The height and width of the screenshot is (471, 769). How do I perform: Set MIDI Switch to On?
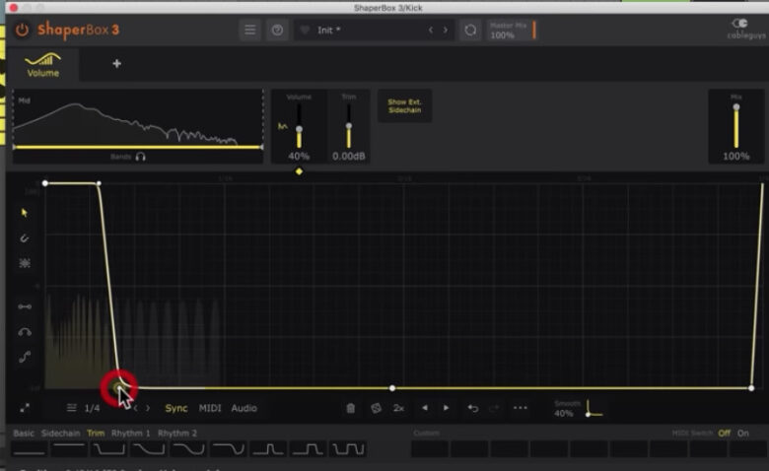[743, 434]
